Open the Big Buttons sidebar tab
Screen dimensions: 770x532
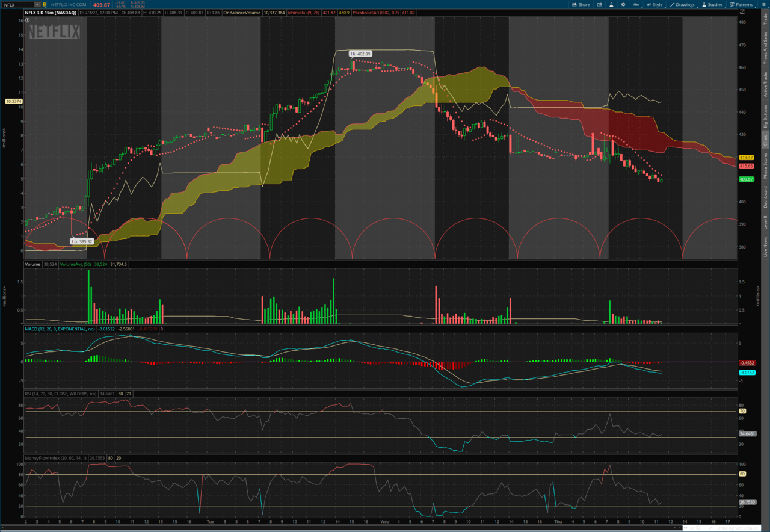[x=765, y=116]
